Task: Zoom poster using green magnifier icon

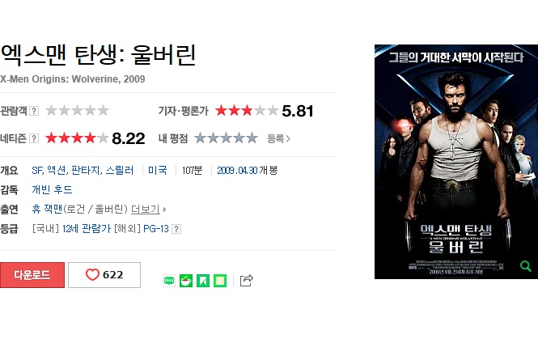Action: click(x=525, y=266)
